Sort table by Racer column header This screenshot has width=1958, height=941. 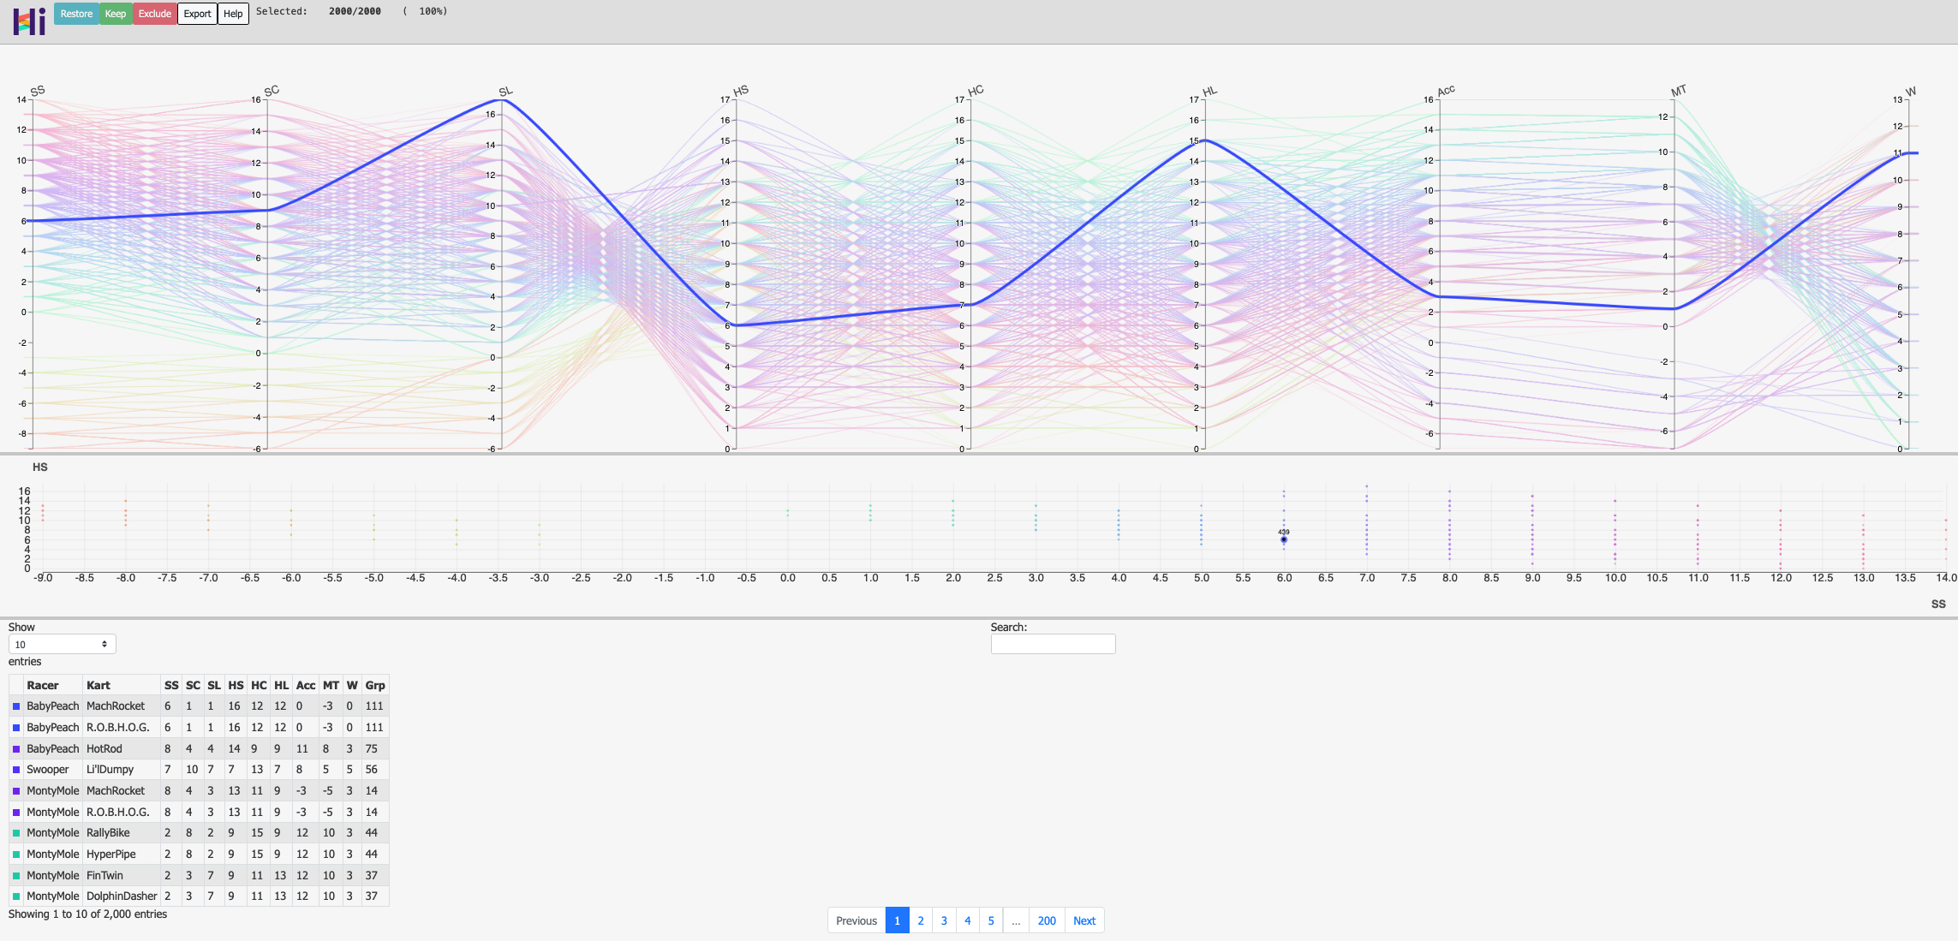pyautogui.click(x=43, y=685)
